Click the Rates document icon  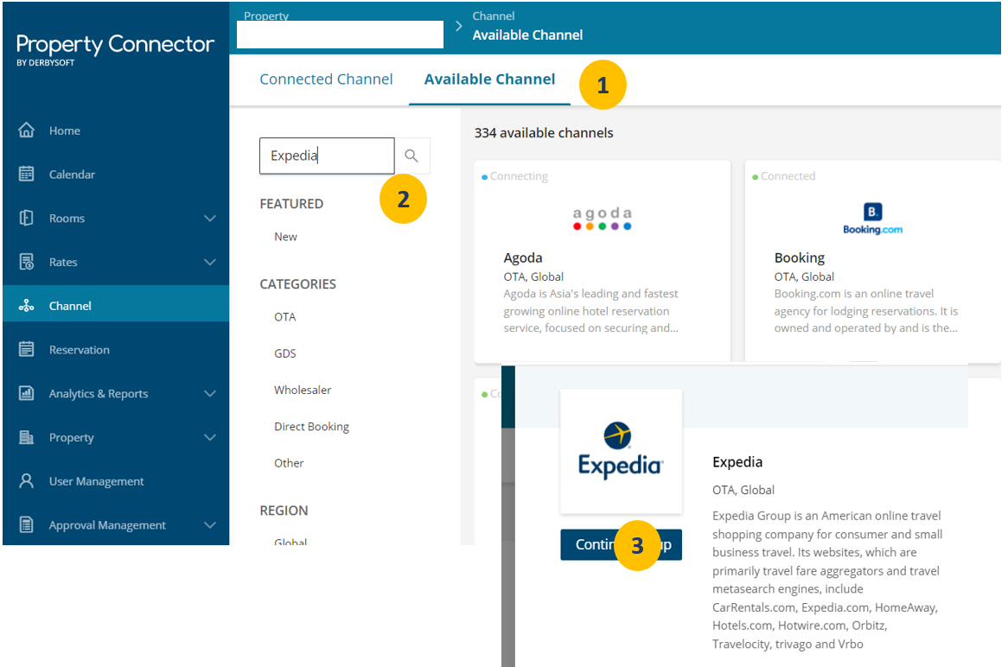[x=26, y=262]
